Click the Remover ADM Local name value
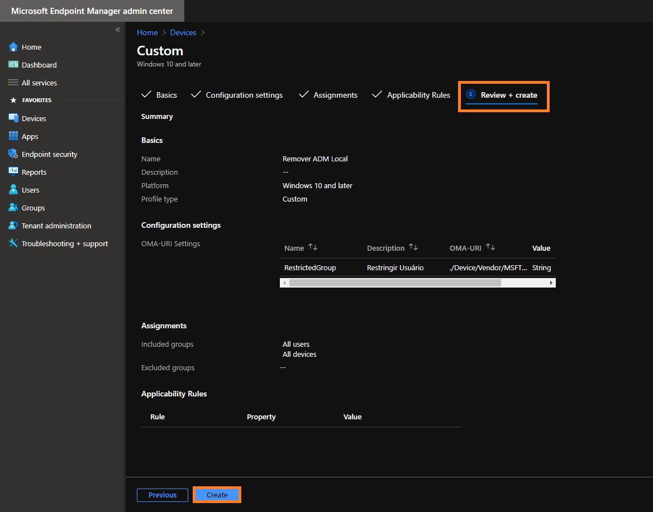This screenshot has width=653, height=512. [315, 159]
